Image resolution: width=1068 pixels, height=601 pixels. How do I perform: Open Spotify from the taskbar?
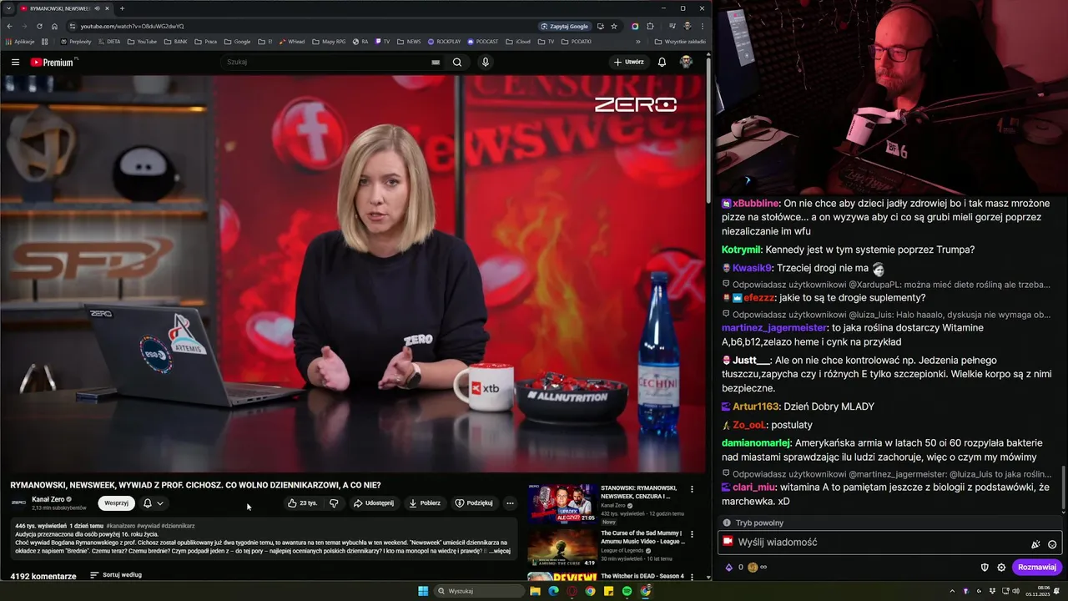[627, 591]
